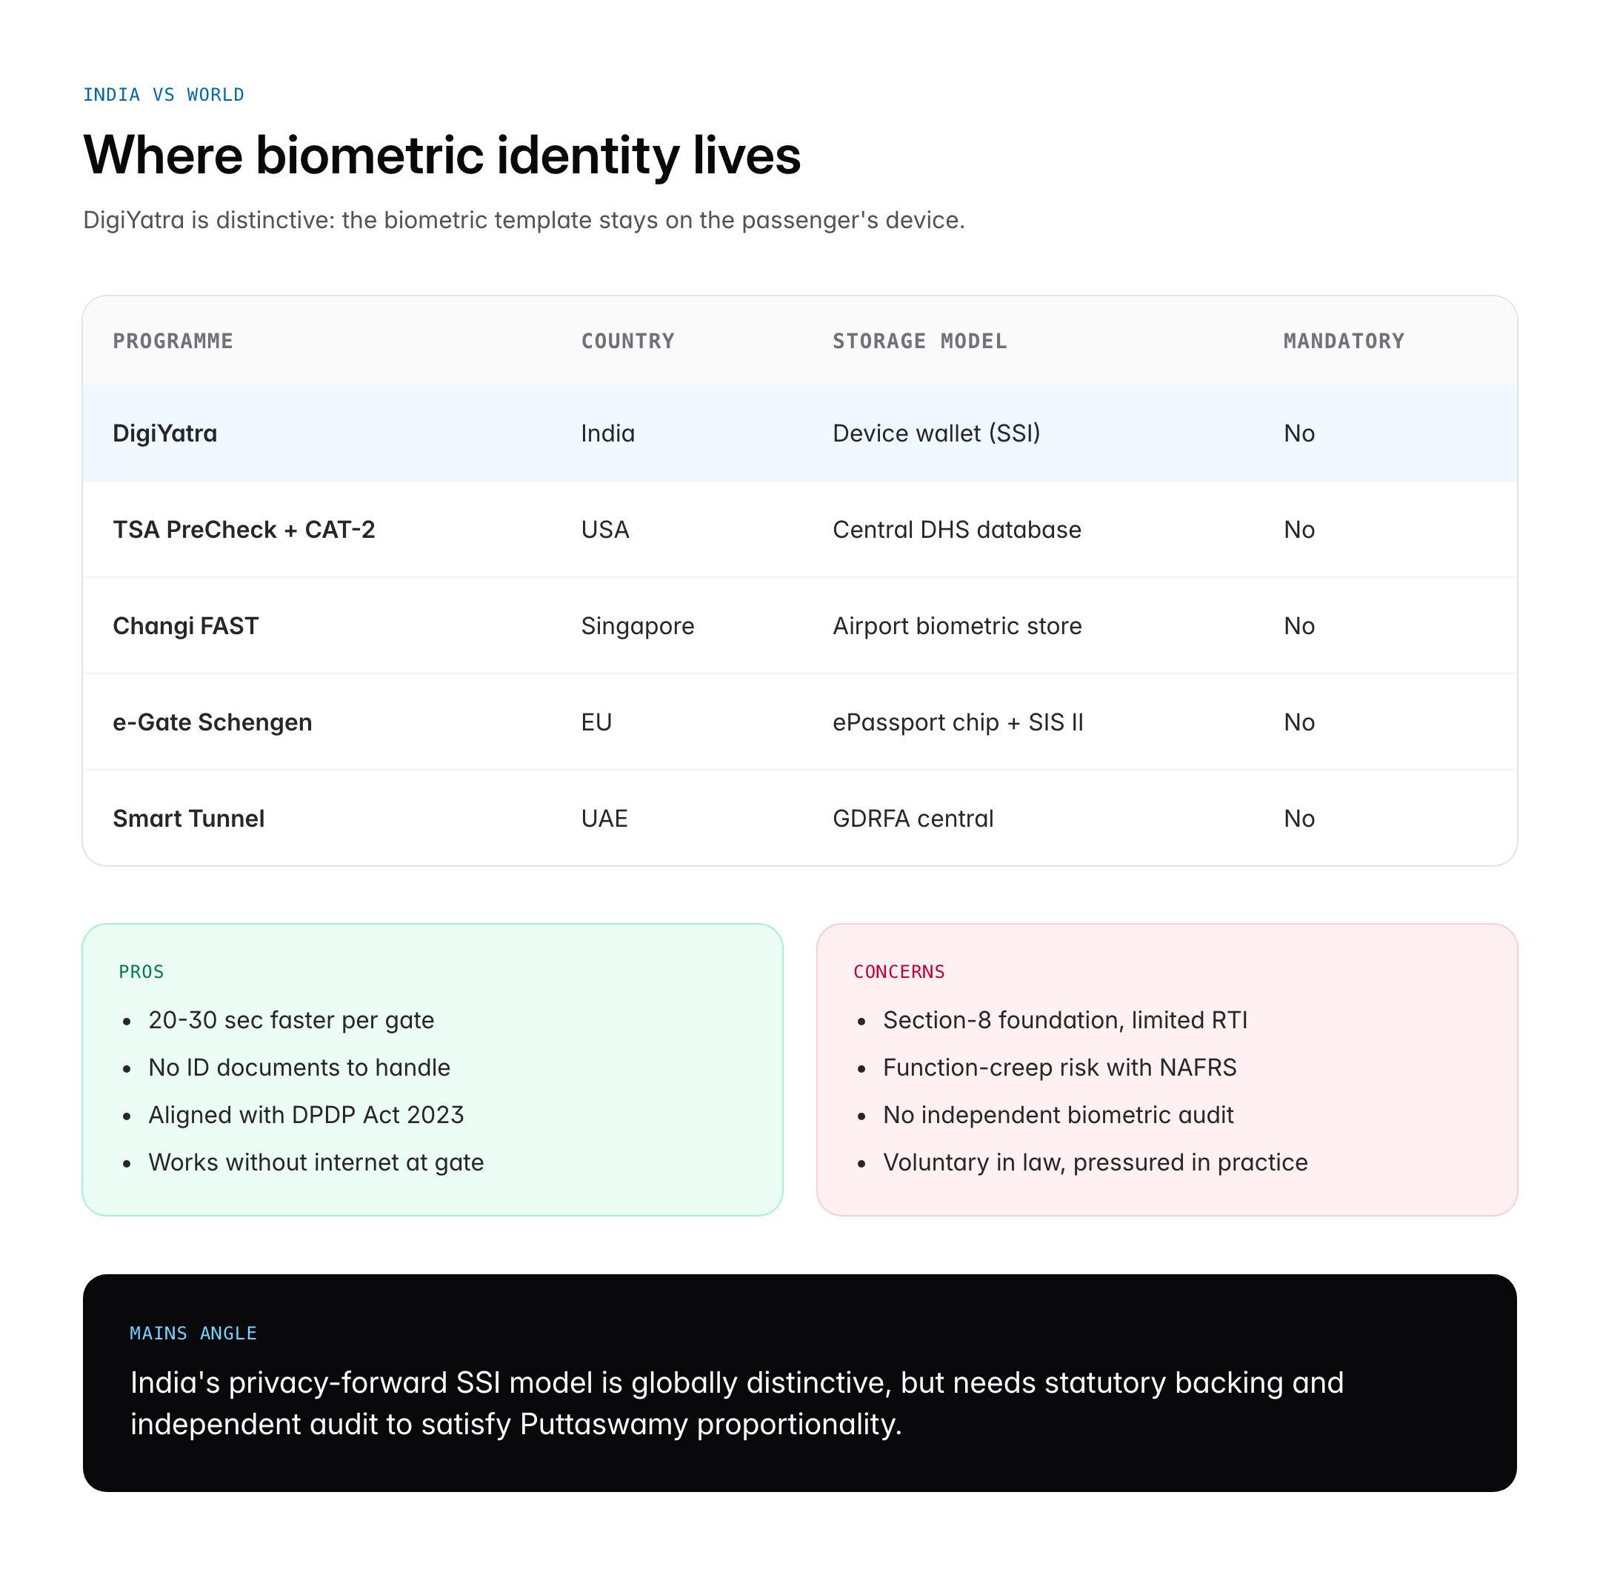
Task: Click the e-Gate Schengen programme name
Action: pyautogui.click(x=212, y=722)
